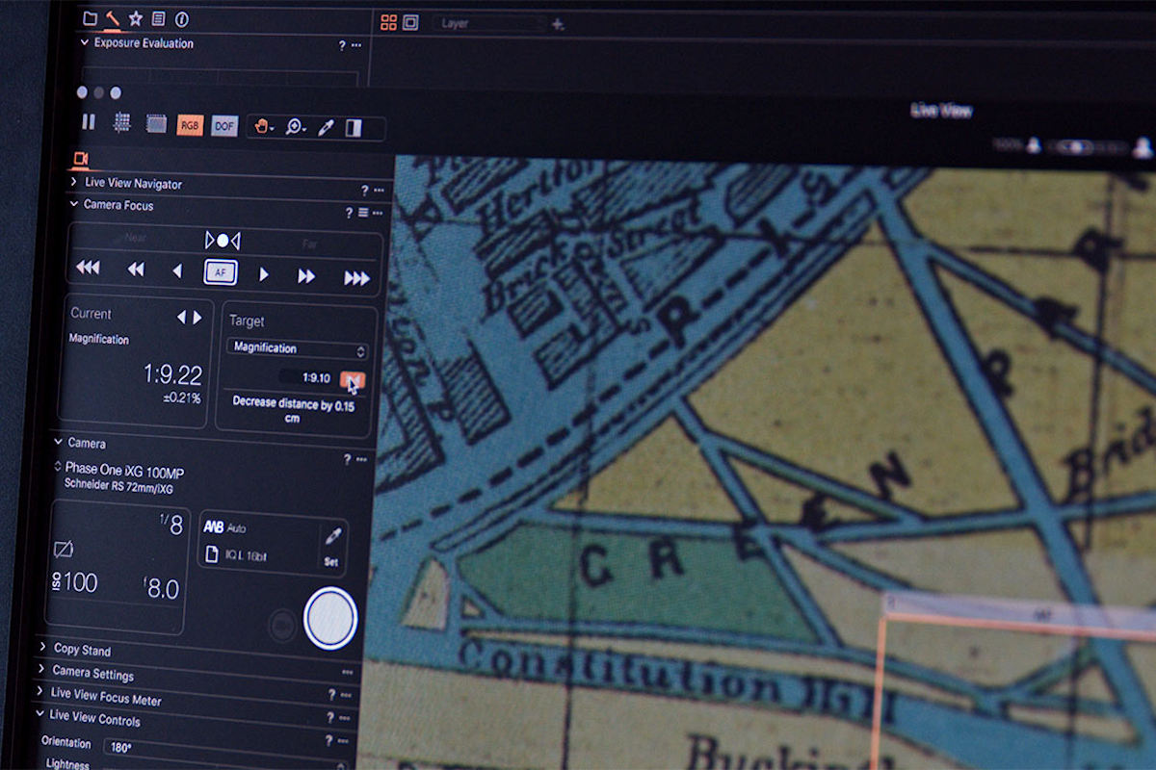The width and height of the screenshot is (1156, 770).
Task: Expand the Live View Navigator panel
Action: click(x=74, y=182)
